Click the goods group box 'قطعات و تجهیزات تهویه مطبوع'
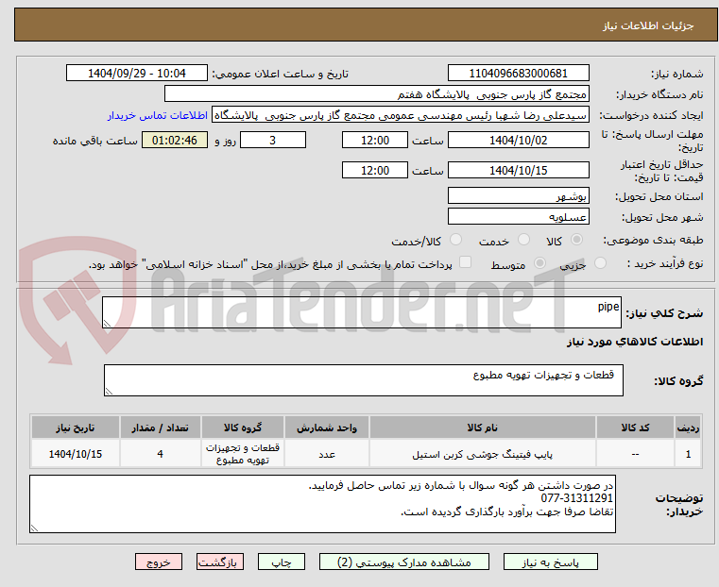Screen dimensions: 719x587 364,380
